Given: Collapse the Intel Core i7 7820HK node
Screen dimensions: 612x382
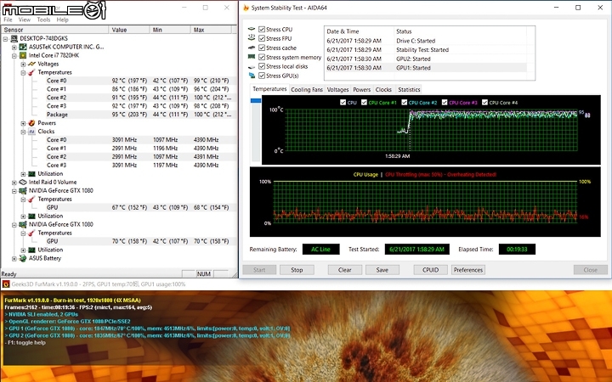Looking at the screenshot, I should (x=14, y=56).
